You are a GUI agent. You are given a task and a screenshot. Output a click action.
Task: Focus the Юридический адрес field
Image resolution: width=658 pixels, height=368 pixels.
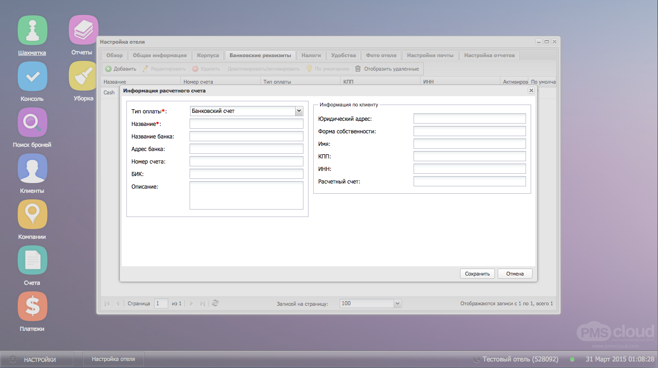point(469,118)
